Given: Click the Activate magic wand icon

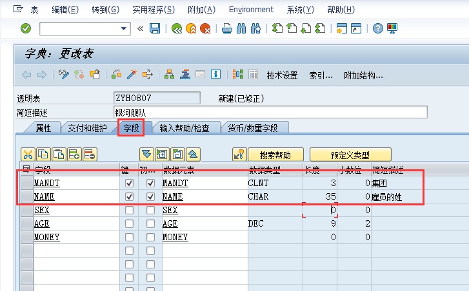Looking at the screenshot, I should [x=132, y=74].
